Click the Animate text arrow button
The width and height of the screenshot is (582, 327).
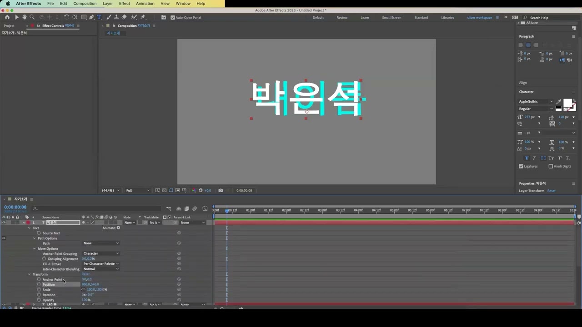[x=118, y=228]
